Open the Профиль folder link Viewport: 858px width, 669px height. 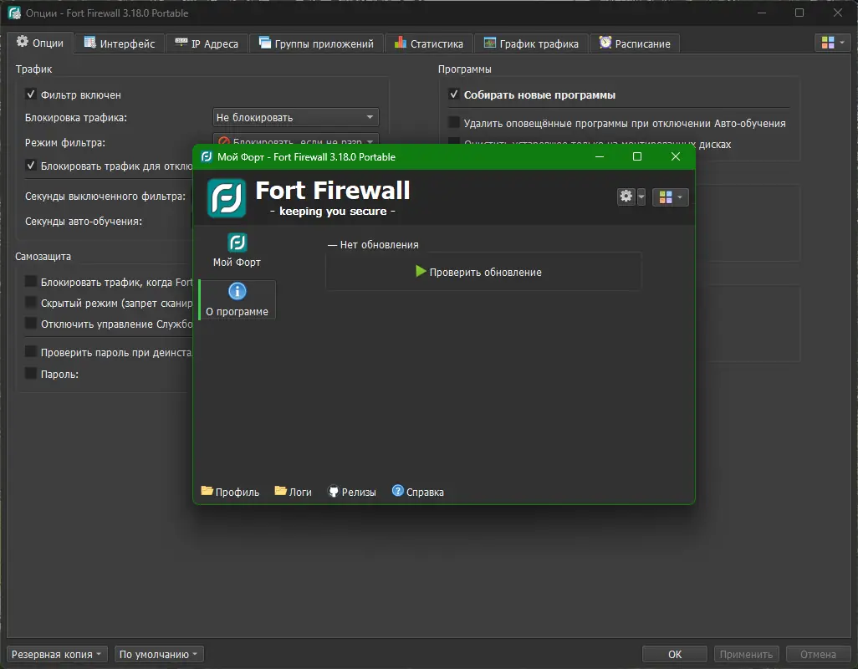coord(230,492)
